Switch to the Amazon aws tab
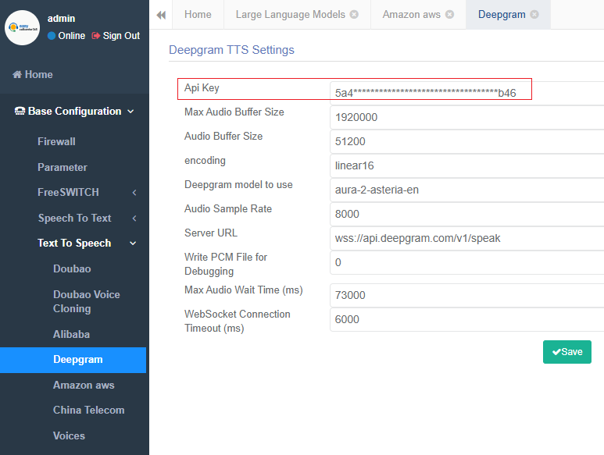The width and height of the screenshot is (604, 455). click(412, 15)
